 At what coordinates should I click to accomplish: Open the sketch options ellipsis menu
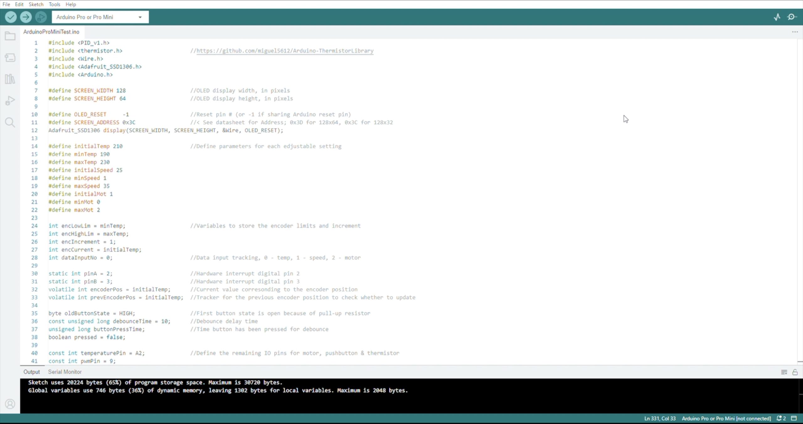(x=795, y=32)
